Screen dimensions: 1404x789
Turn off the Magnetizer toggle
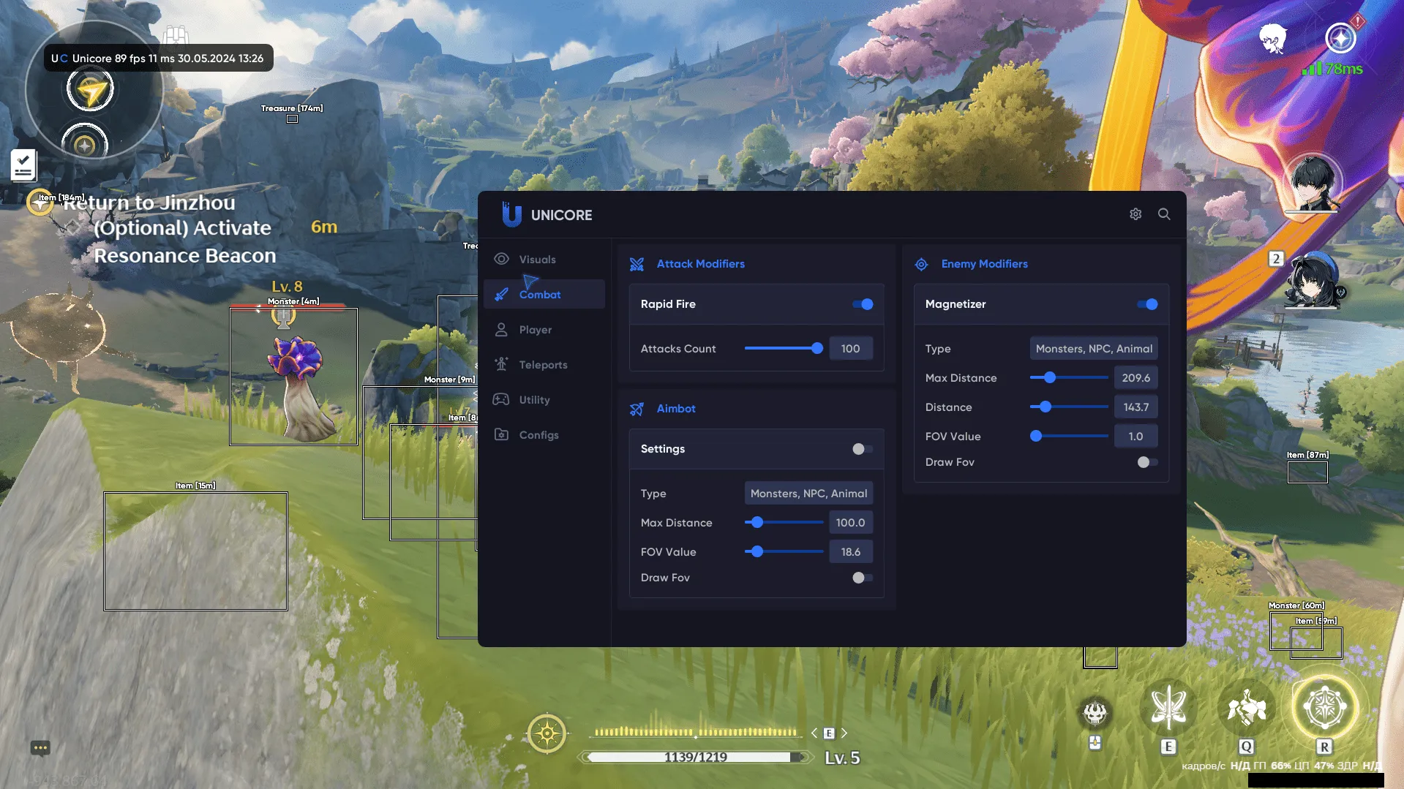(1147, 304)
